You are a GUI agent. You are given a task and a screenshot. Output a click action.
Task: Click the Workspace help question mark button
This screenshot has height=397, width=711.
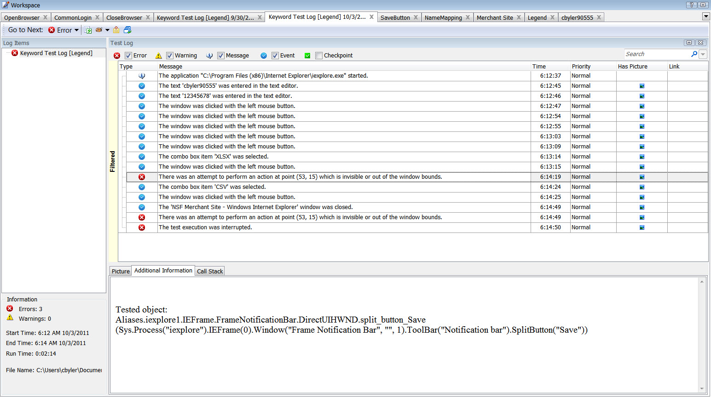coord(691,5)
